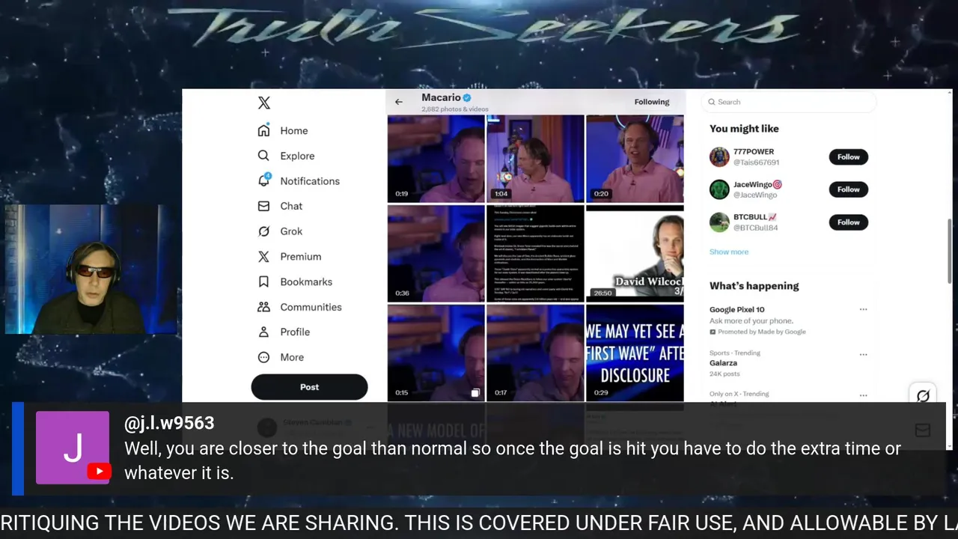Click the floating messages envelope icon
The width and height of the screenshot is (958, 539).
(922, 430)
